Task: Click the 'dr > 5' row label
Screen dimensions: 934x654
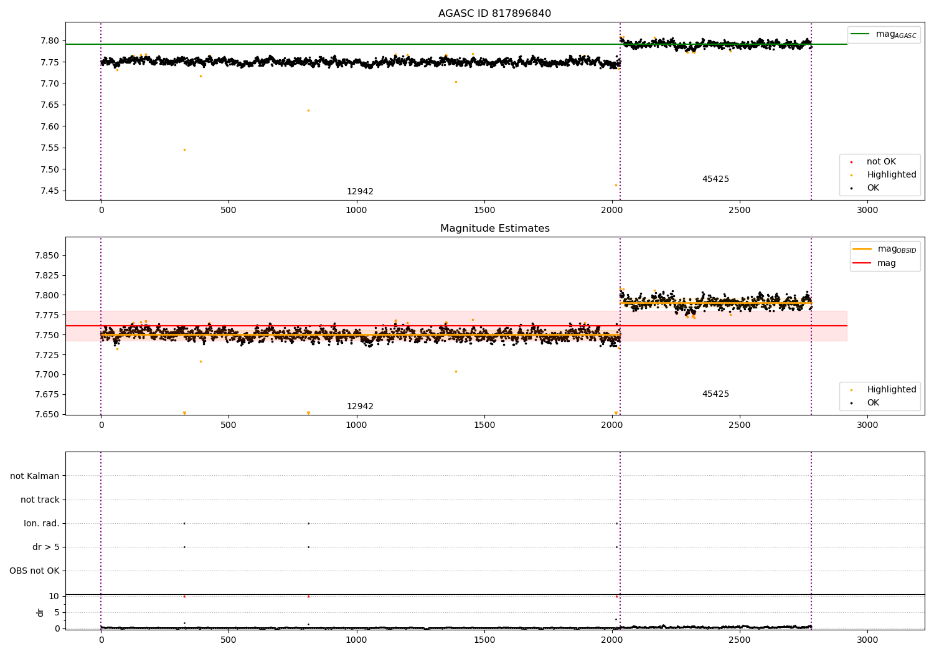Action: (46, 547)
